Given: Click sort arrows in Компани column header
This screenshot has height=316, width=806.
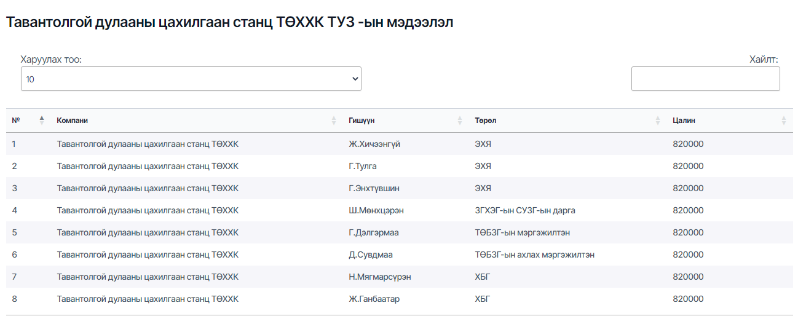Looking at the screenshot, I should [334, 120].
